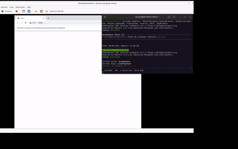Viewport: 238px width, 149px height.
Task: Click the green Connect icon in viewer toolbar
Action: pyautogui.click(x=2, y=11)
